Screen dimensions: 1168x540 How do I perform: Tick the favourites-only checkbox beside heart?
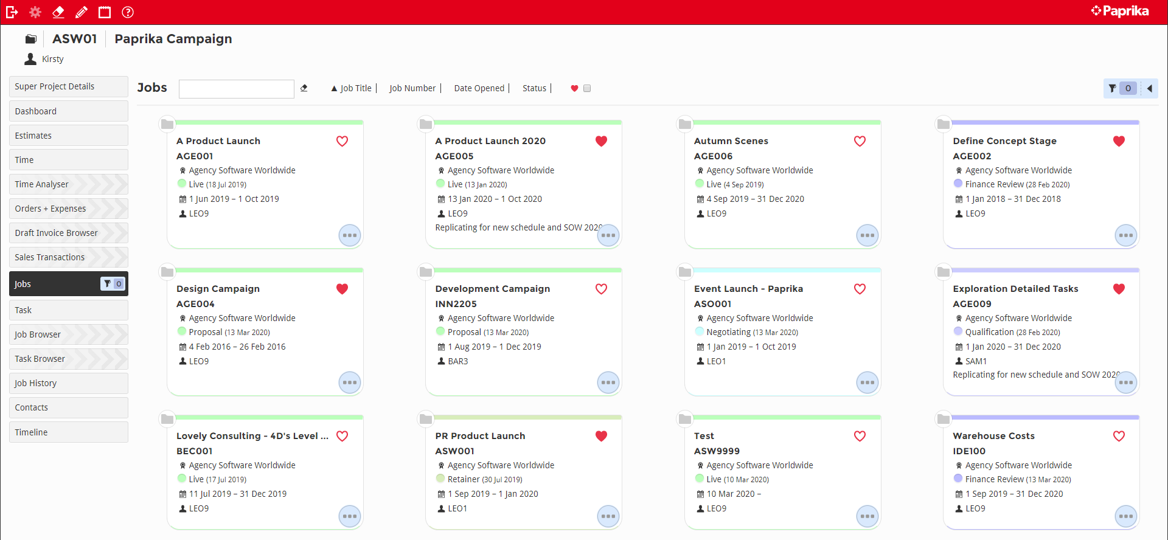tap(587, 89)
